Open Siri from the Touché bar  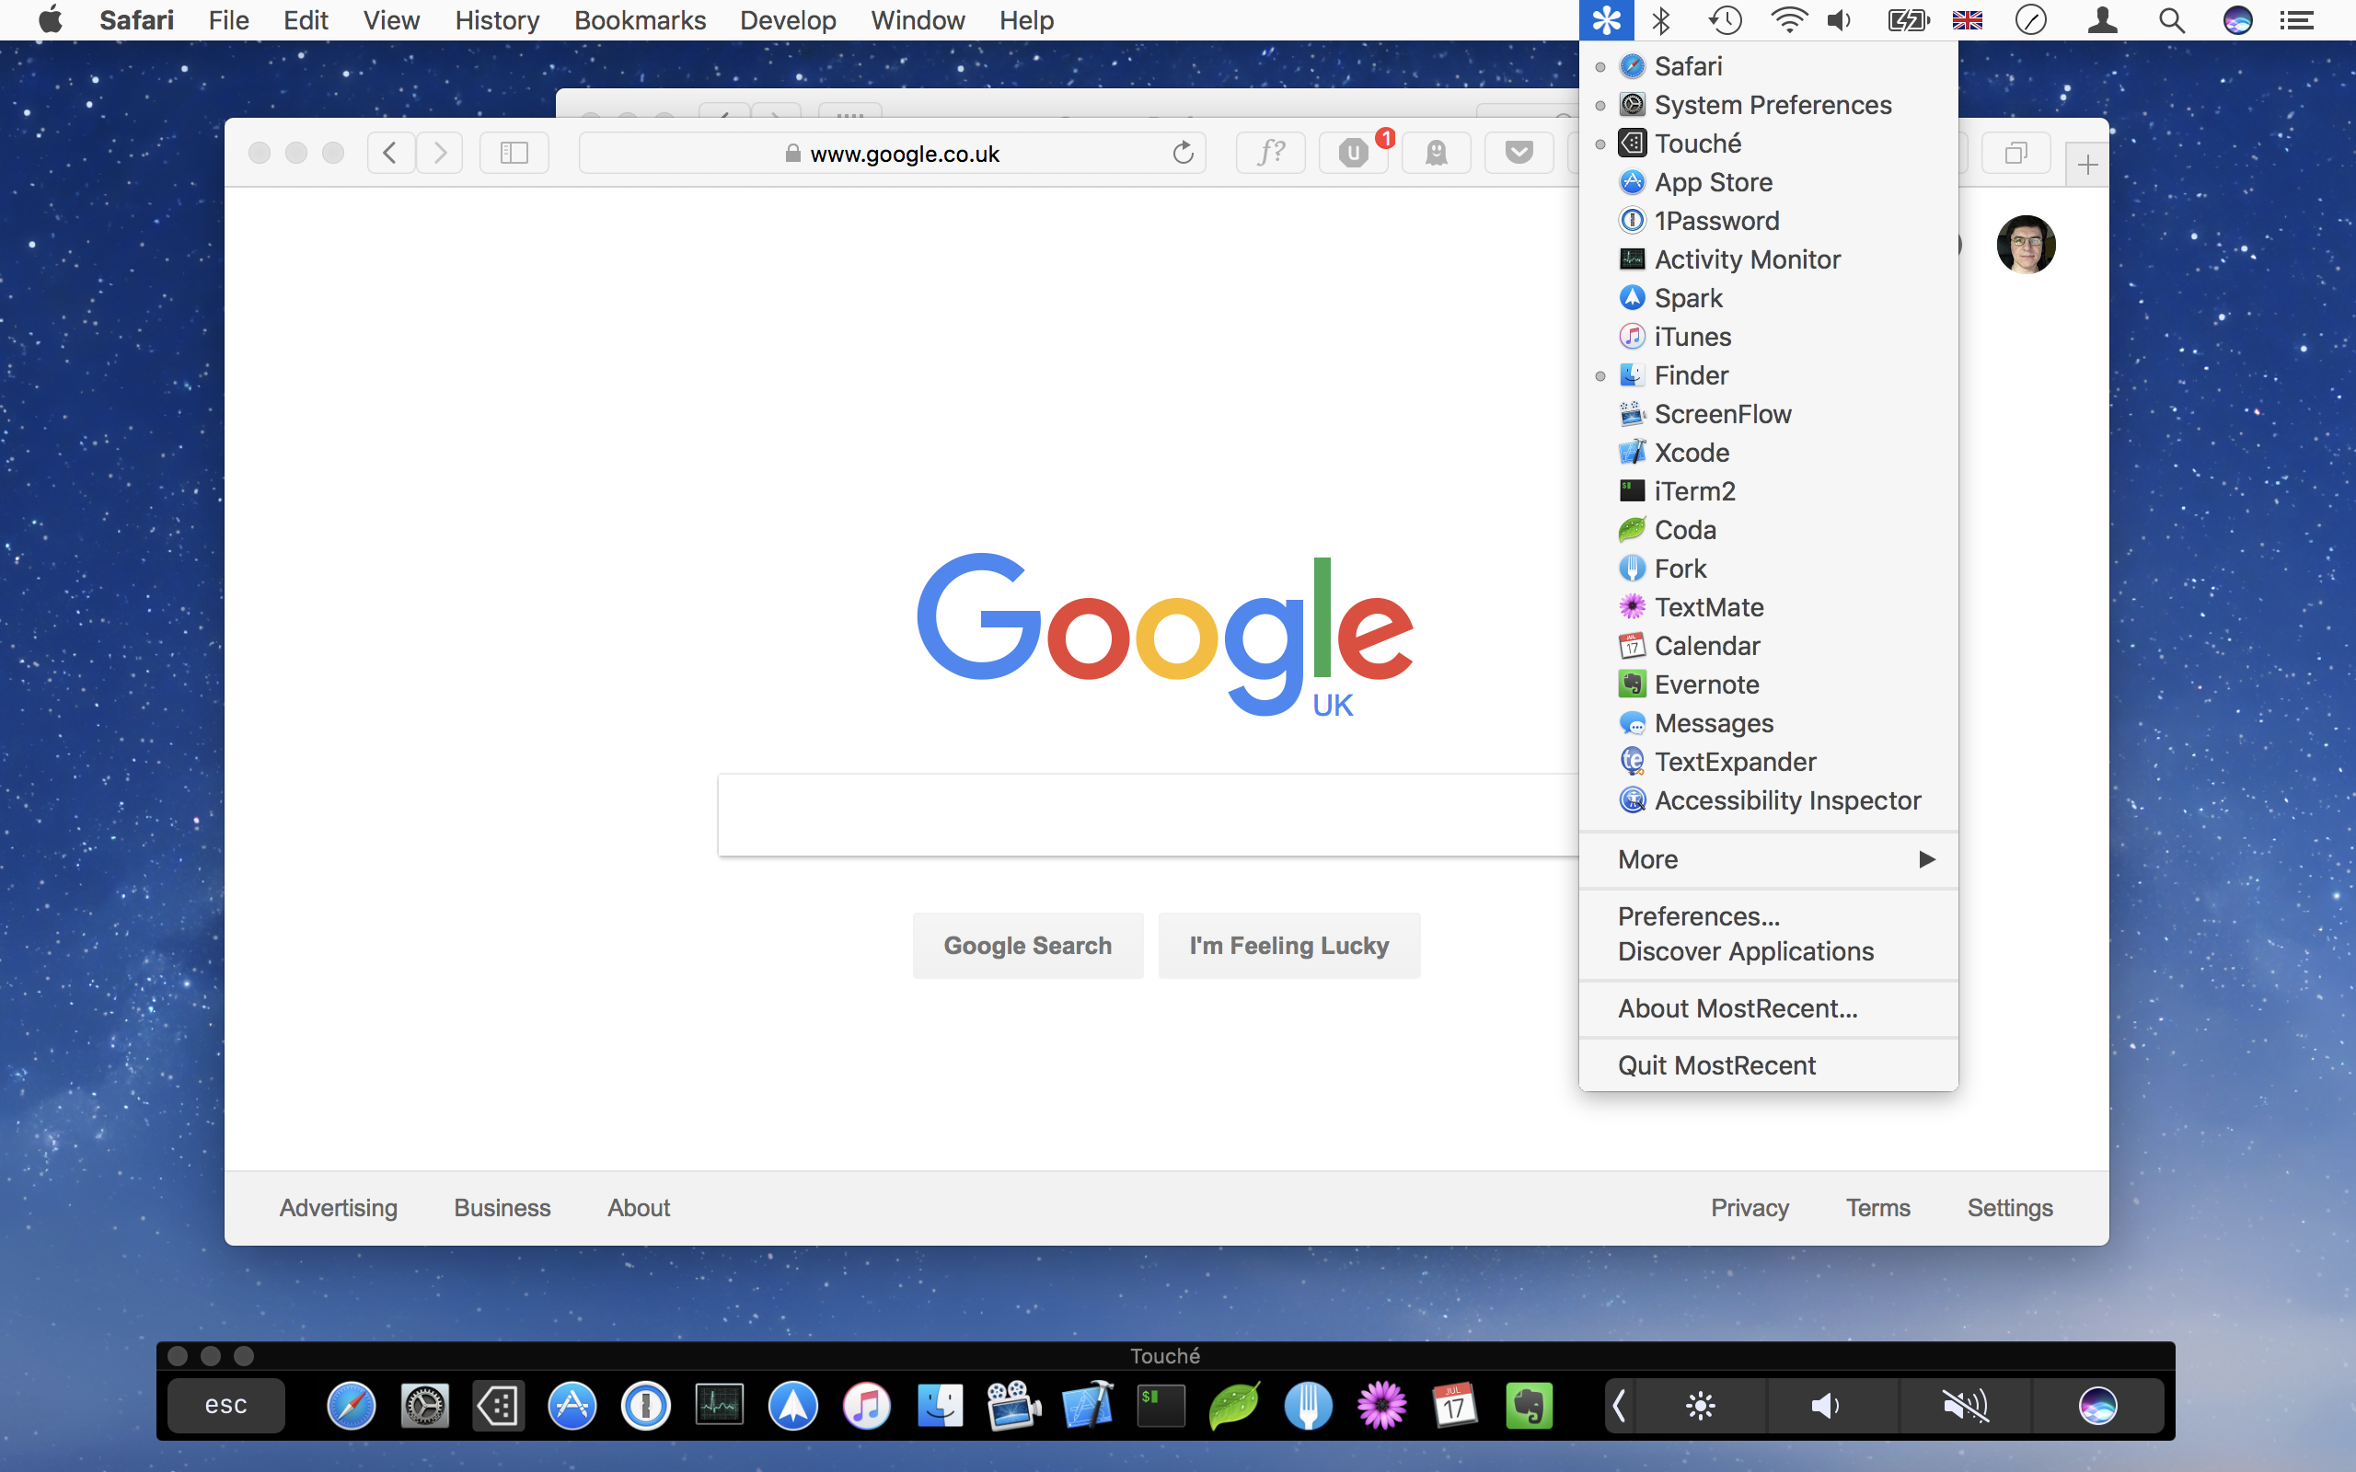pos(2097,1405)
